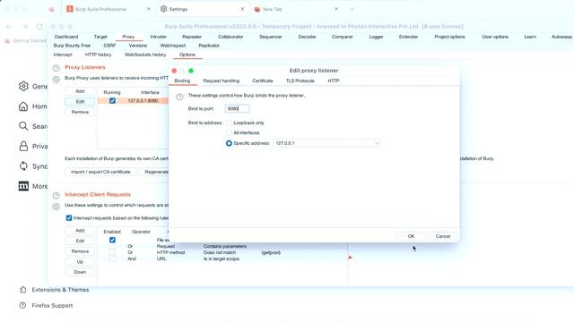The width and height of the screenshot is (574, 322).
Task: Select the 127.0.0.1:8080 listener row
Action: (x=134, y=101)
